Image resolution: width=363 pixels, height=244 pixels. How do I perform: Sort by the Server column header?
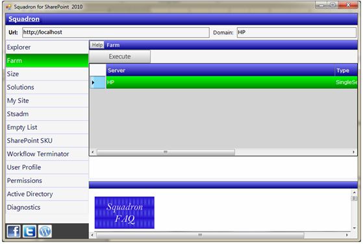[x=220, y=70]
